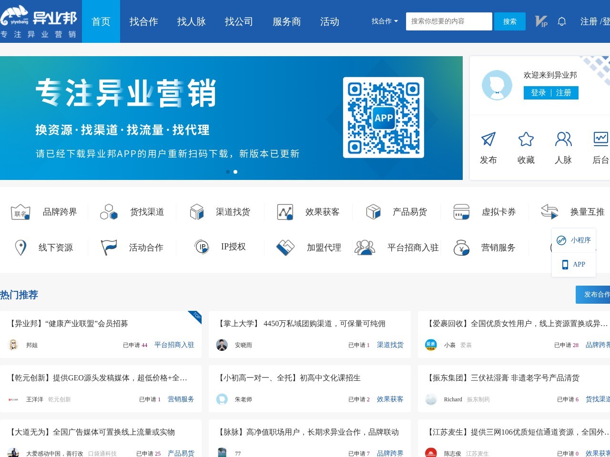Click the 专注异业营销 banner image
Viewport: 610px width, 457px height.
[231, 118]
